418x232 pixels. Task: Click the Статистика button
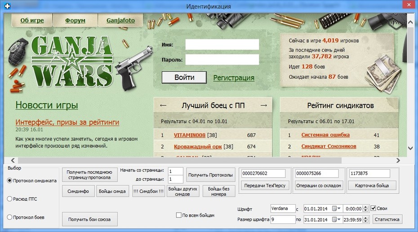(x=387, y=219)
